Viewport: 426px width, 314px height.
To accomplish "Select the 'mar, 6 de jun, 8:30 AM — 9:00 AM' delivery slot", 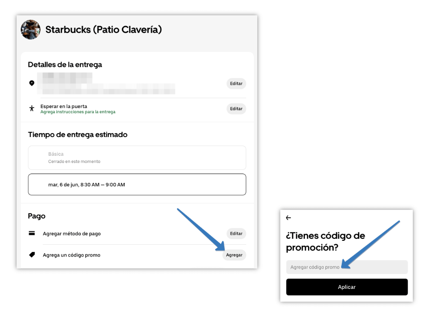I will [x=137, y=184].
